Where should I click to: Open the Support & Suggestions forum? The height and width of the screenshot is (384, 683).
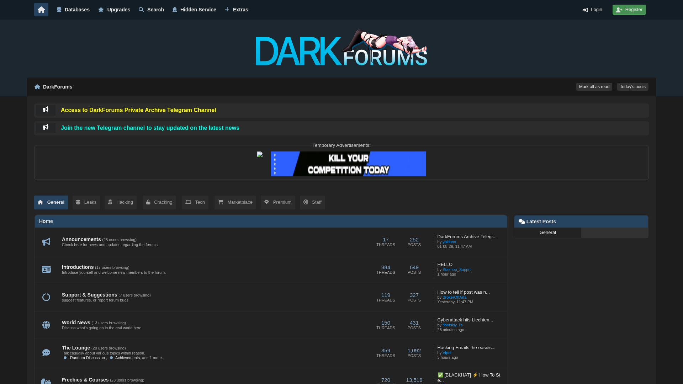tap(89, 295)
